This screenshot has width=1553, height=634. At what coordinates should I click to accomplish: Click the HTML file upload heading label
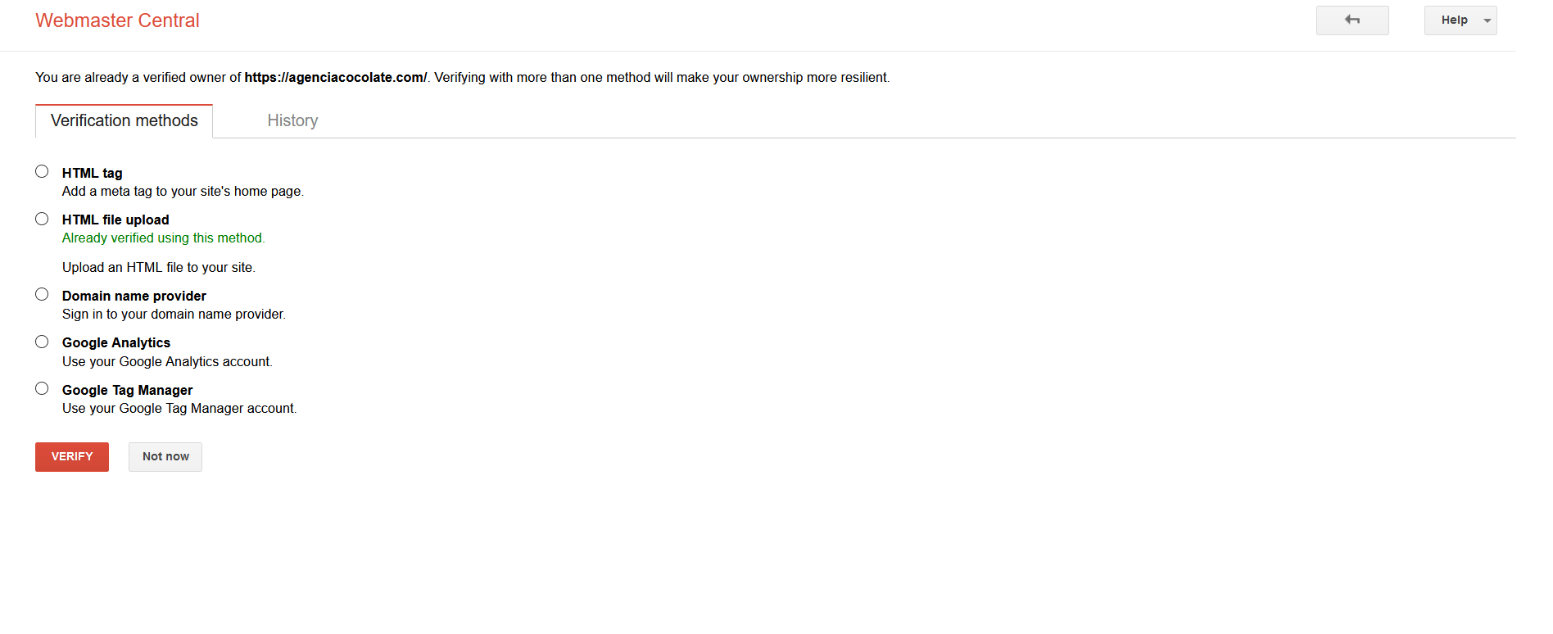coord(115,220)
